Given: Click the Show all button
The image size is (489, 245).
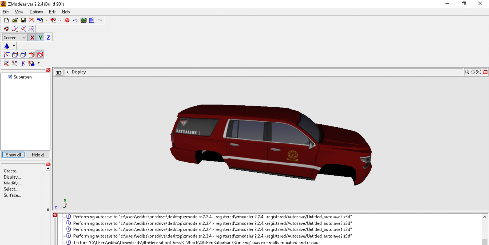Looking at the screenshot, I should (13, 155).
